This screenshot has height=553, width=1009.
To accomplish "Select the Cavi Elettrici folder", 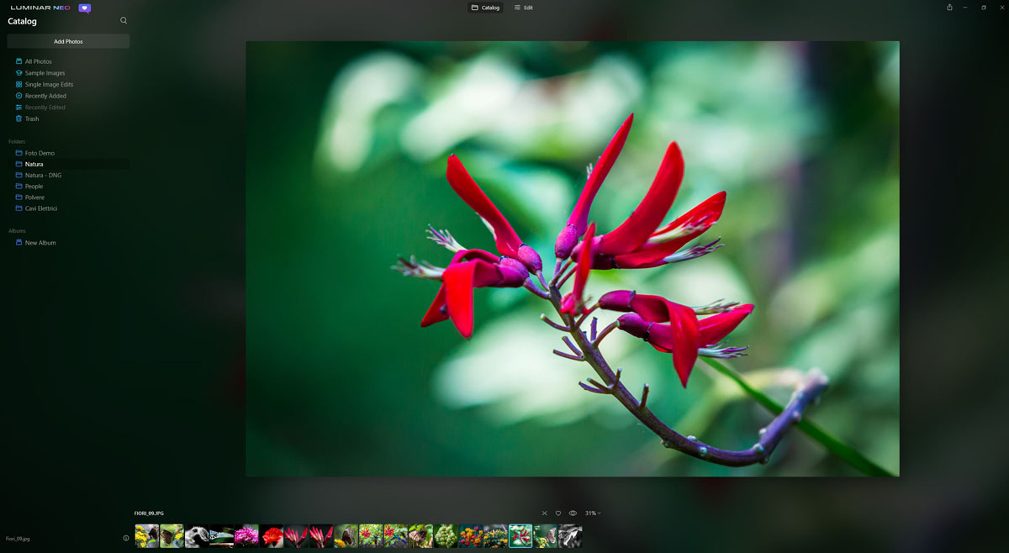I will pos(41,208).
